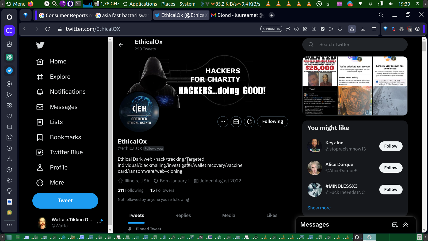The image size is (428, 241).
Task: Open the EthicalOx profile avatar
Action: coord(139,112)
